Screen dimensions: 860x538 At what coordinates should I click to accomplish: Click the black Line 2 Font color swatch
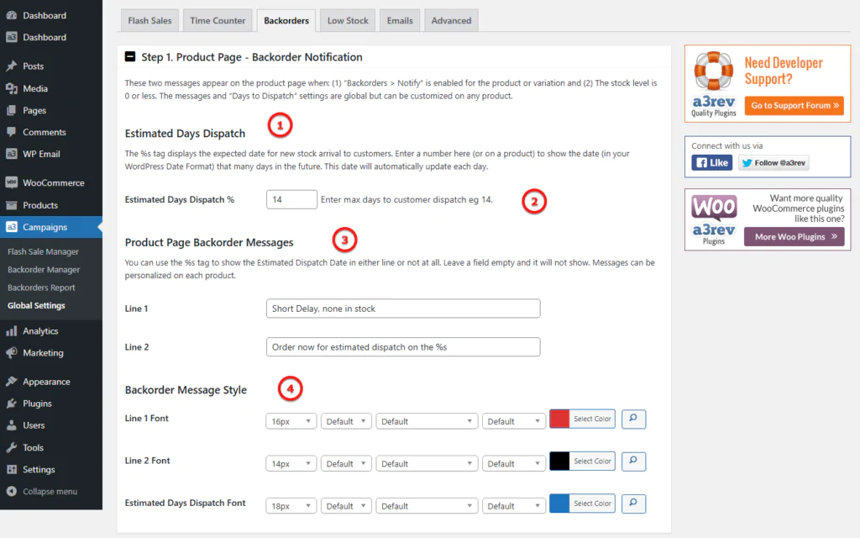(559, 462)
